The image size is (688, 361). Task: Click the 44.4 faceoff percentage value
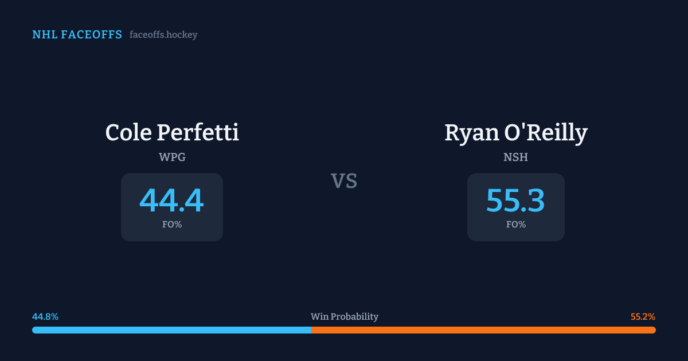(x=171, y=201)
